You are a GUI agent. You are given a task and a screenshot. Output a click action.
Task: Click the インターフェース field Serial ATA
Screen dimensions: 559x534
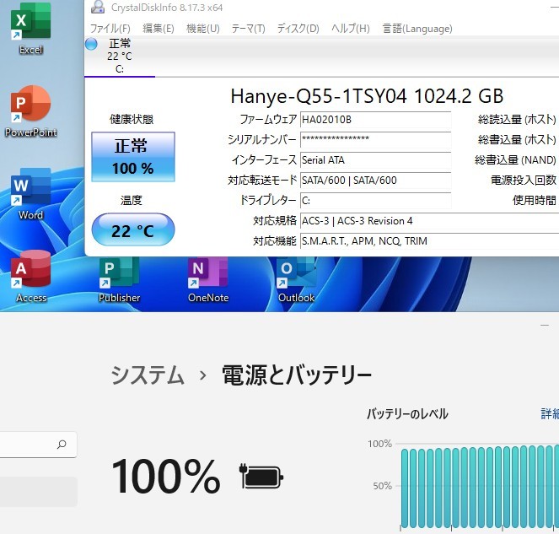[x=376, y=160]
